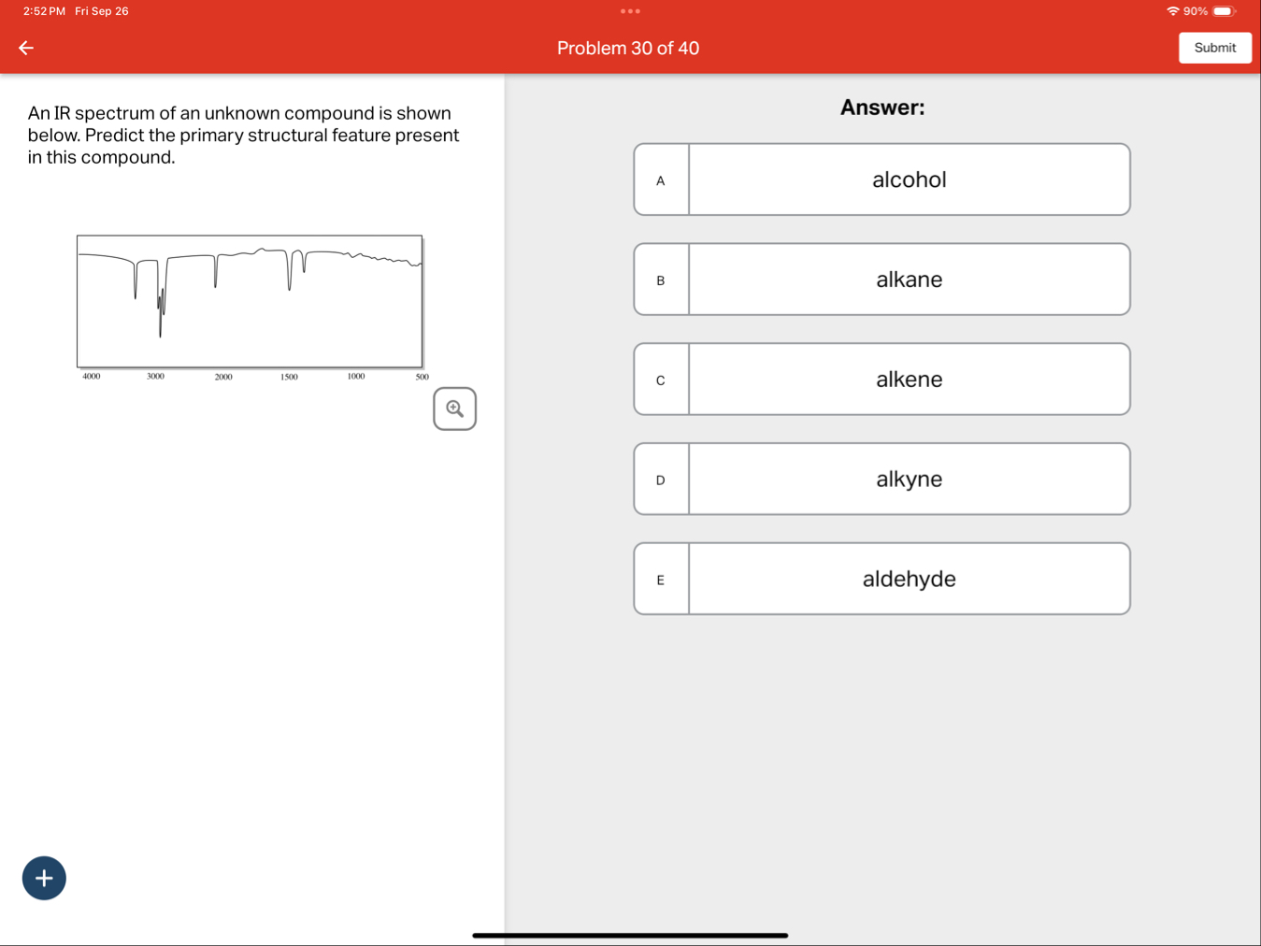Go back using the left arrow

coord(26,48)
